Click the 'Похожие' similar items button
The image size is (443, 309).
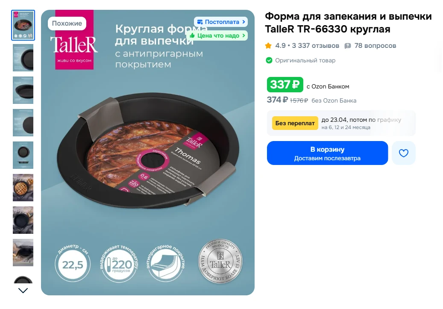(x=67, y=24)
